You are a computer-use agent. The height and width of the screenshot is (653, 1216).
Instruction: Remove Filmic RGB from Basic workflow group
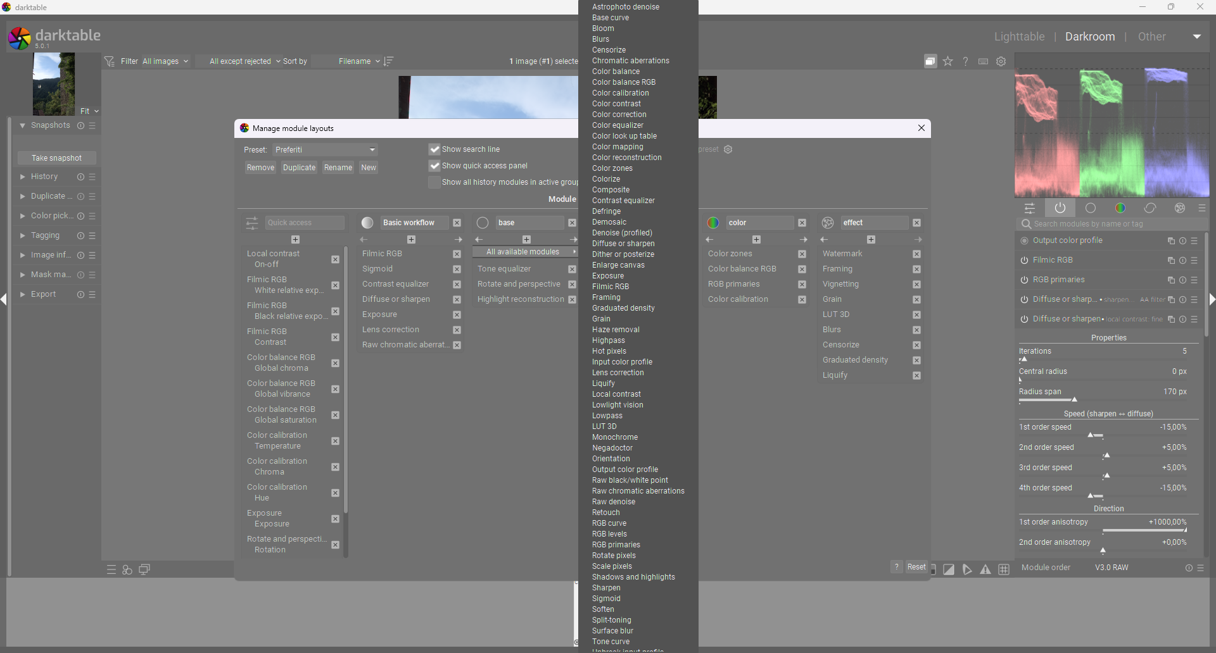pos(457,254)
